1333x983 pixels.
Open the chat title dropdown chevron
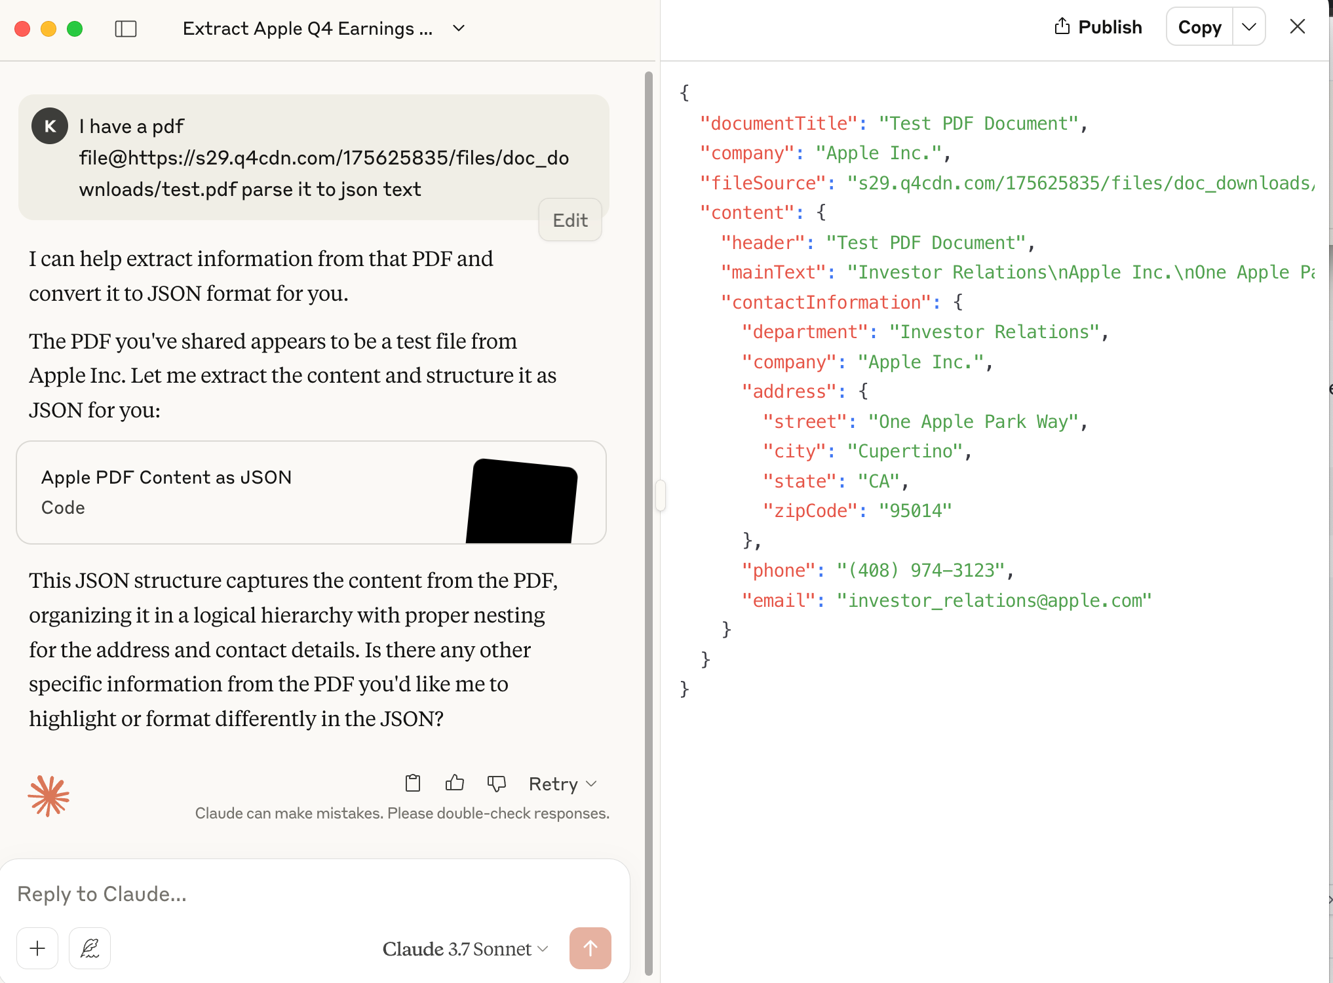459,28
